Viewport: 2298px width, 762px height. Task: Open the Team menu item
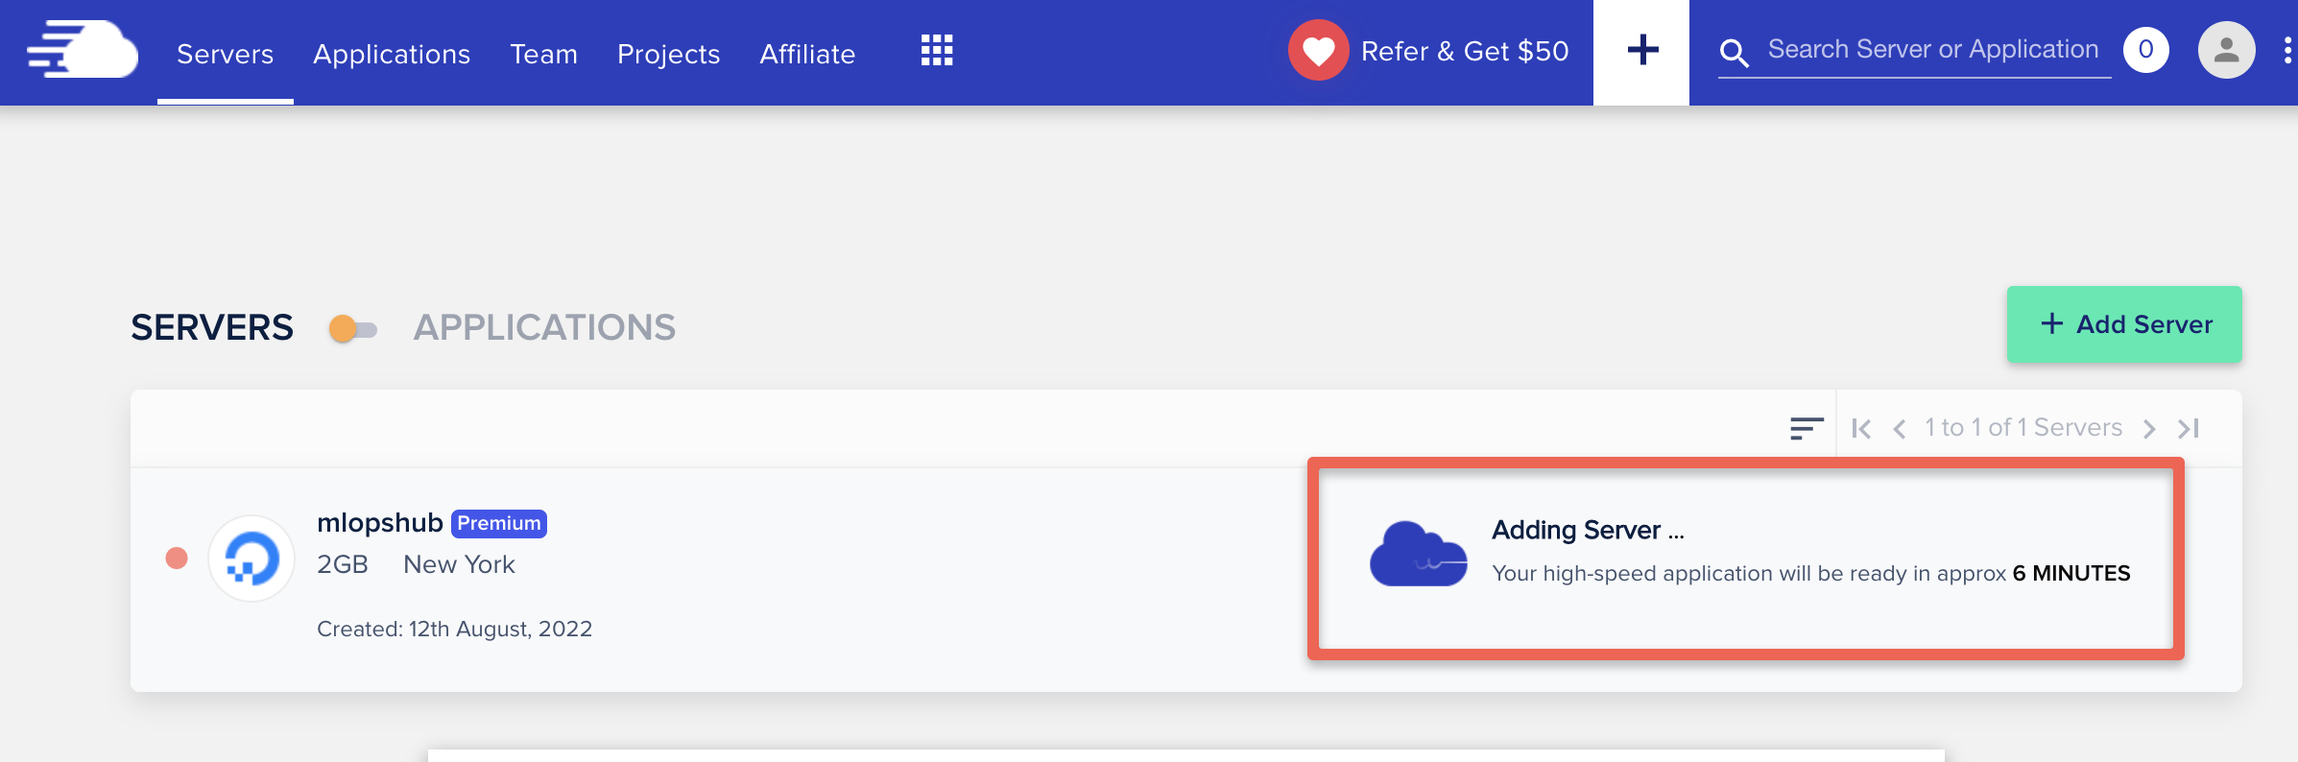tap(543, 54)
